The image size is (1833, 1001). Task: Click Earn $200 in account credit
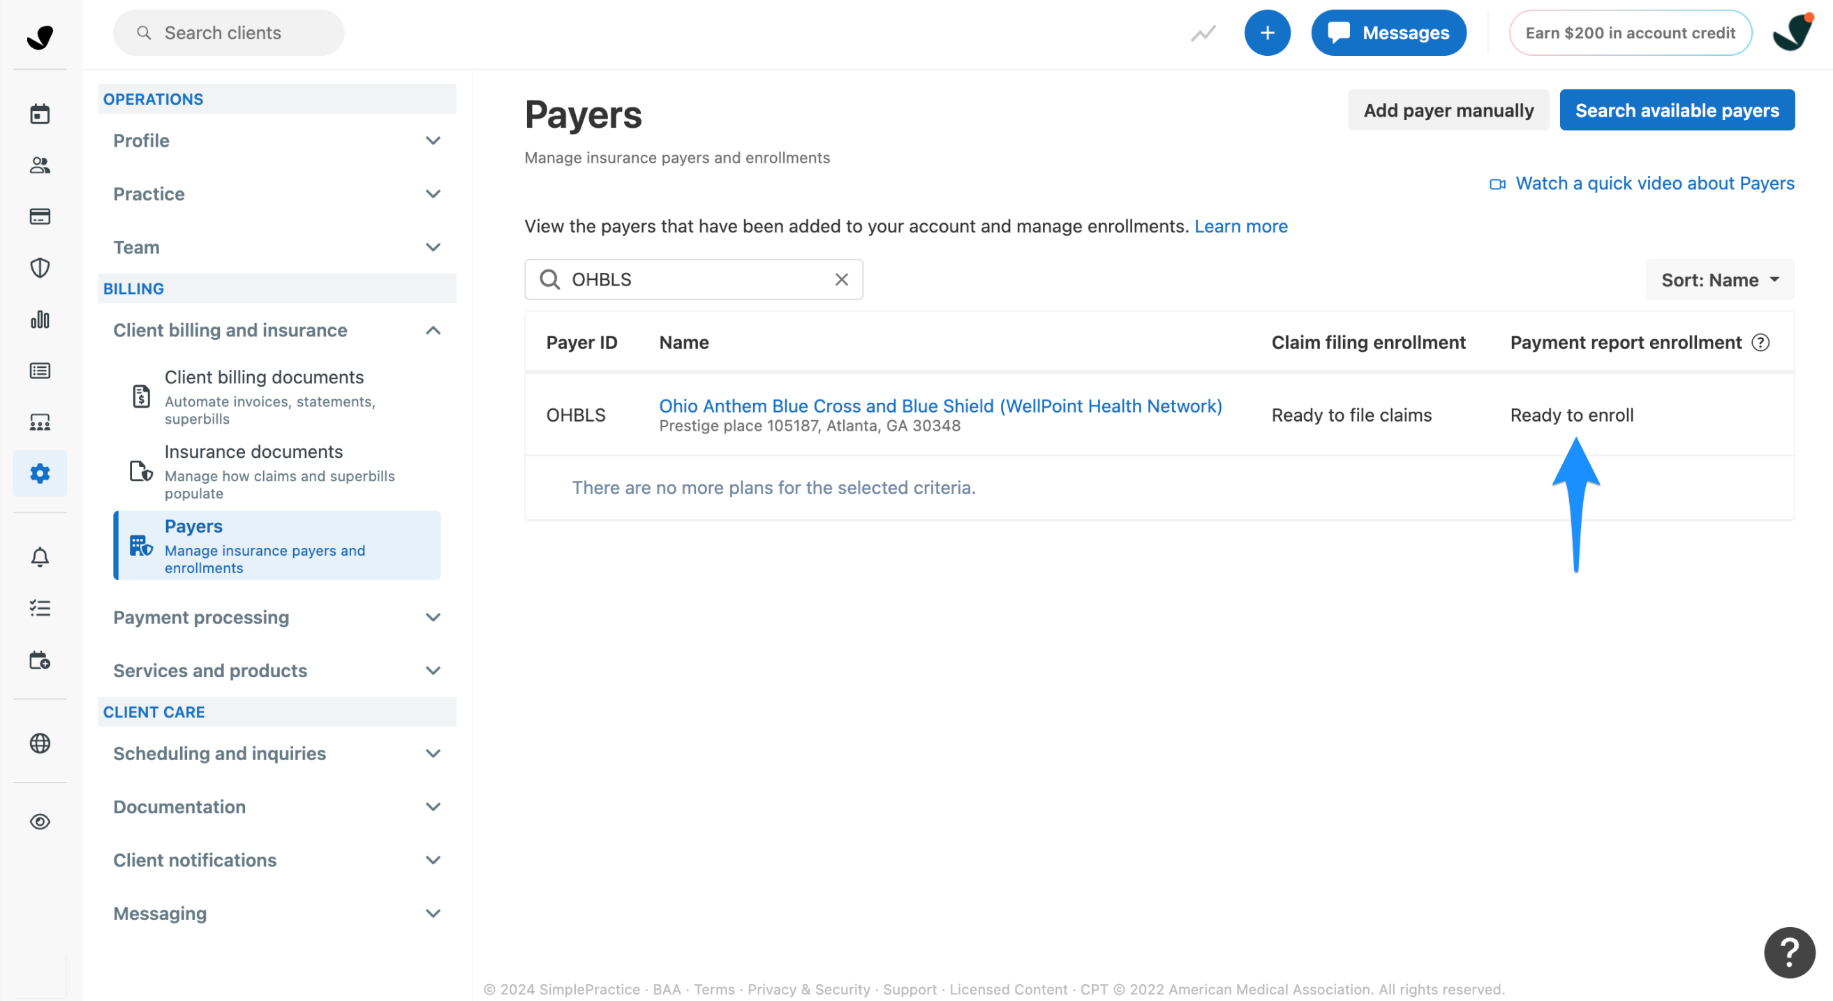coord(1630,33)
